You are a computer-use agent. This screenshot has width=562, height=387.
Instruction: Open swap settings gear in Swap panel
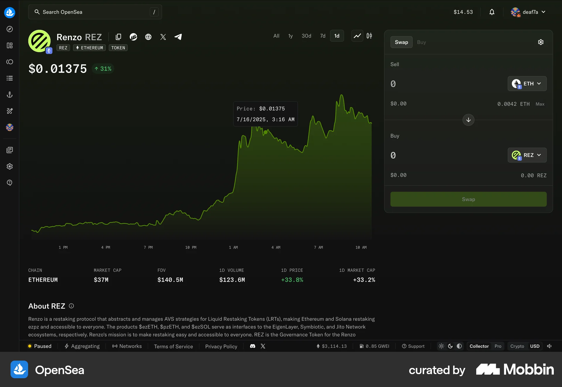point(541,42)
